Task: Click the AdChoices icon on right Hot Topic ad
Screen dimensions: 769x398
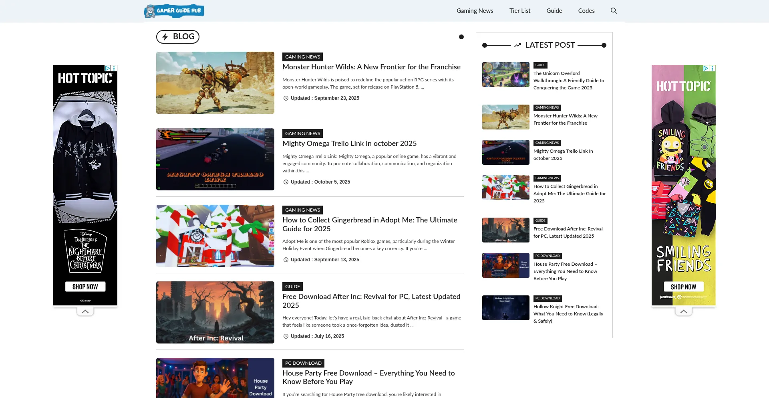Action: click(x=706, y=69)
